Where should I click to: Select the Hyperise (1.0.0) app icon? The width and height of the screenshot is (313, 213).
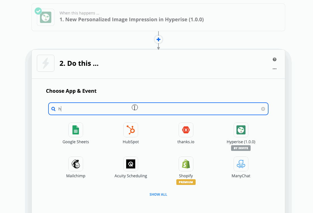241,130
